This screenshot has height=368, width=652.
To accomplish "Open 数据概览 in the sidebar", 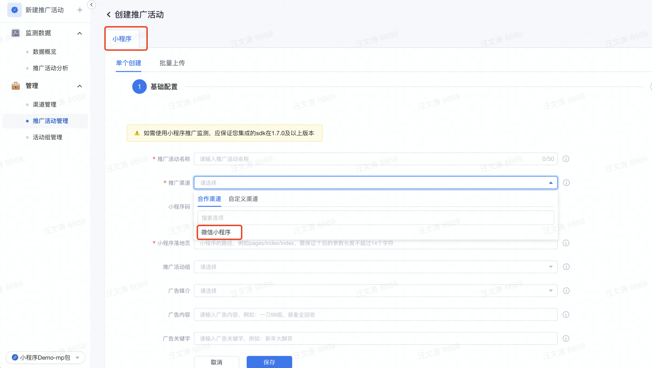I will tap(44, 52).
